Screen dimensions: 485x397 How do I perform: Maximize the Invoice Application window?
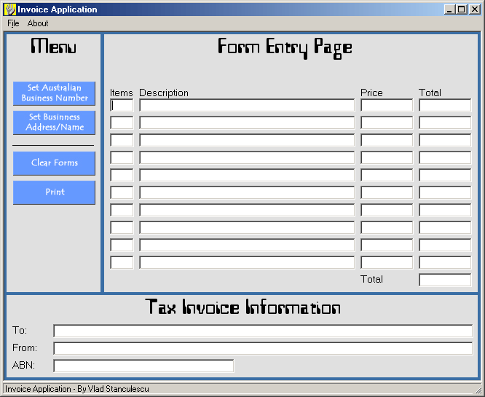click(461, 9)
